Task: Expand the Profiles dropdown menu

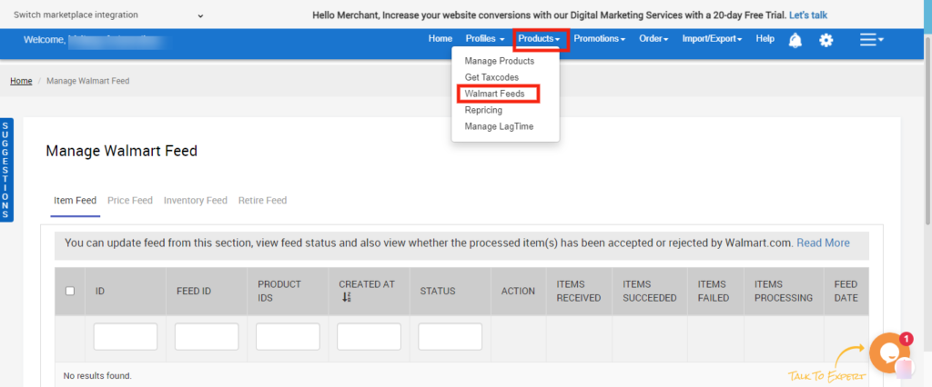Action: 484,39
